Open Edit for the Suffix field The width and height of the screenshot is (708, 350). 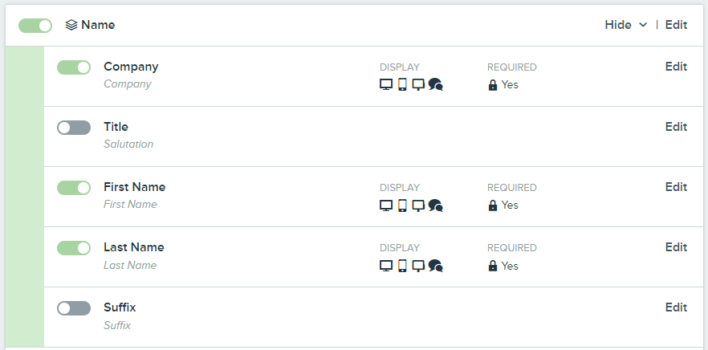tap(677, 307)
